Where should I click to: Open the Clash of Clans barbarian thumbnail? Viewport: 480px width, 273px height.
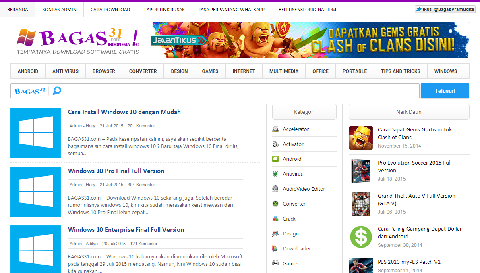click(x=361, y=138)
